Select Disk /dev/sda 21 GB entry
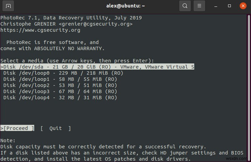251x162 pixels. (x=97, y=67)
